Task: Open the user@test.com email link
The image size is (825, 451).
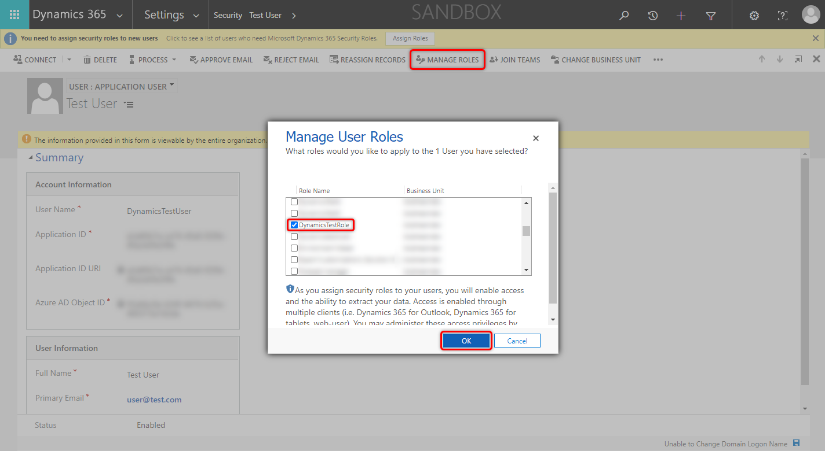Action: [x=154, y=400]
